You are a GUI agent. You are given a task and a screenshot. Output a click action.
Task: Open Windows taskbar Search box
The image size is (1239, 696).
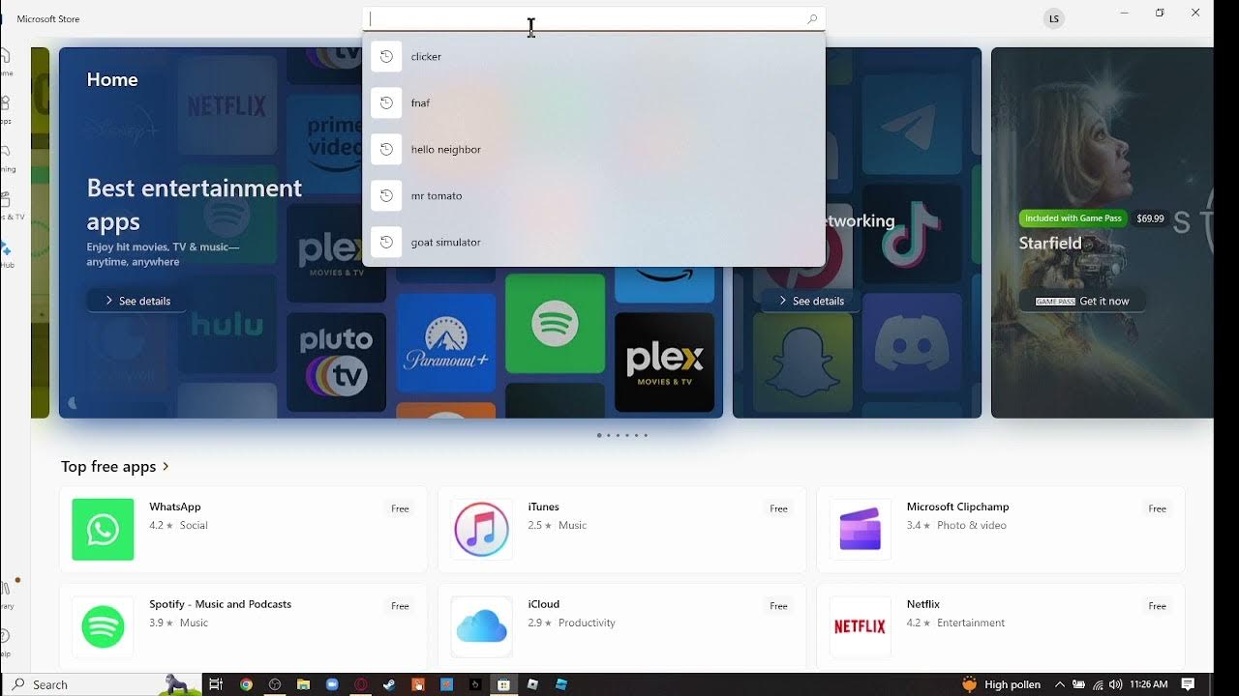(102, 684)
